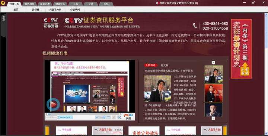Click the CCTV 证券资讯 logo
Screen dimensions: 268x136
point(51,23)
